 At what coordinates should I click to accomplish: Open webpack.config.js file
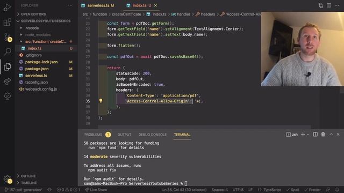(41, 89)
